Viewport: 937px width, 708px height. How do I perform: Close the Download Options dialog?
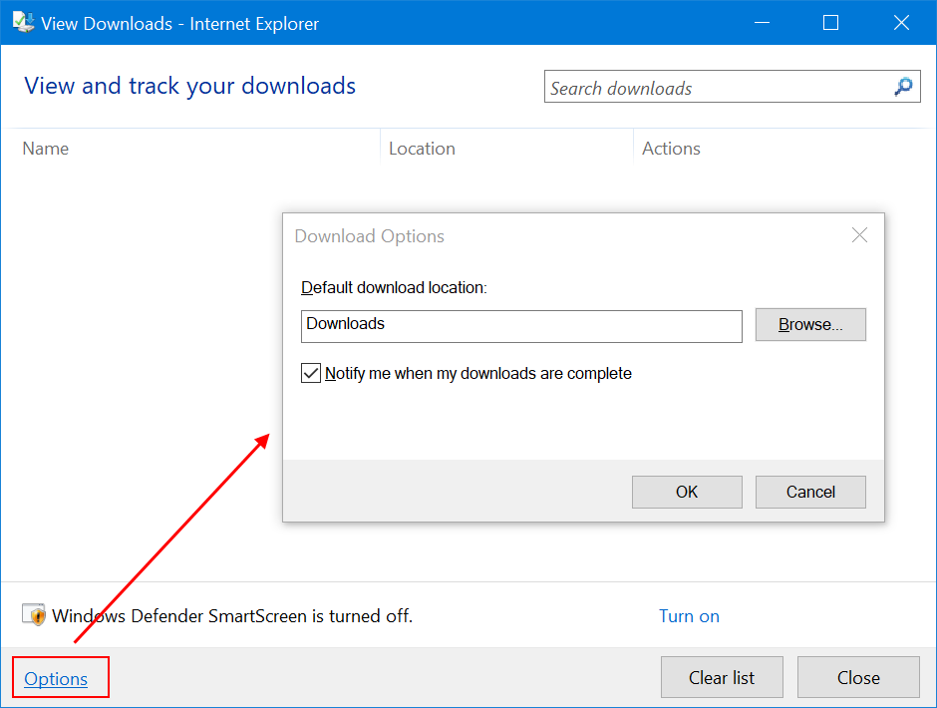pos(859,235)
